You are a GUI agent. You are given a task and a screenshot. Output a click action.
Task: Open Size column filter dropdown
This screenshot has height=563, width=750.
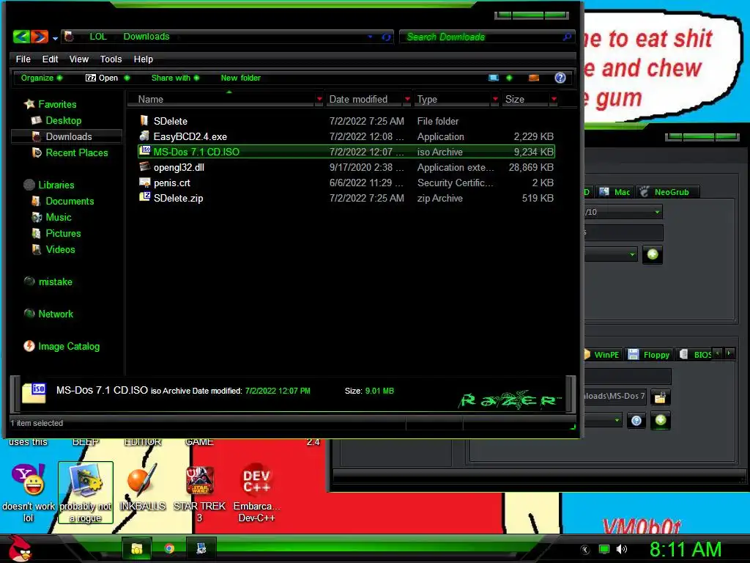[554, 99]
